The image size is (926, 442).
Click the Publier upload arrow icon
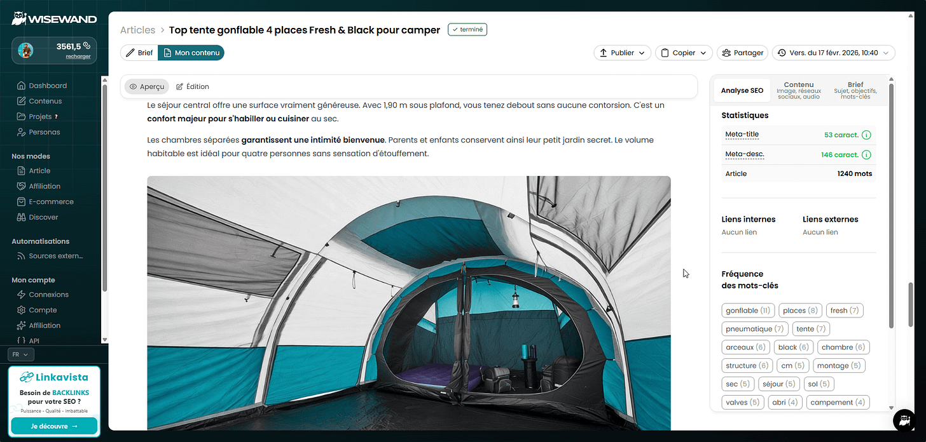pos(603,53)
